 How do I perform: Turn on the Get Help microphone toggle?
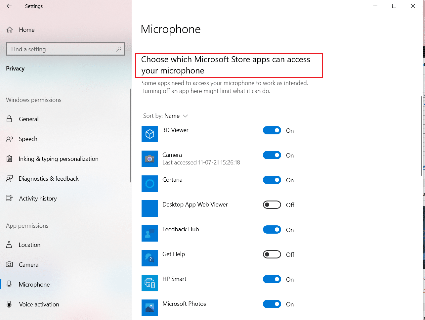point(272,254)
